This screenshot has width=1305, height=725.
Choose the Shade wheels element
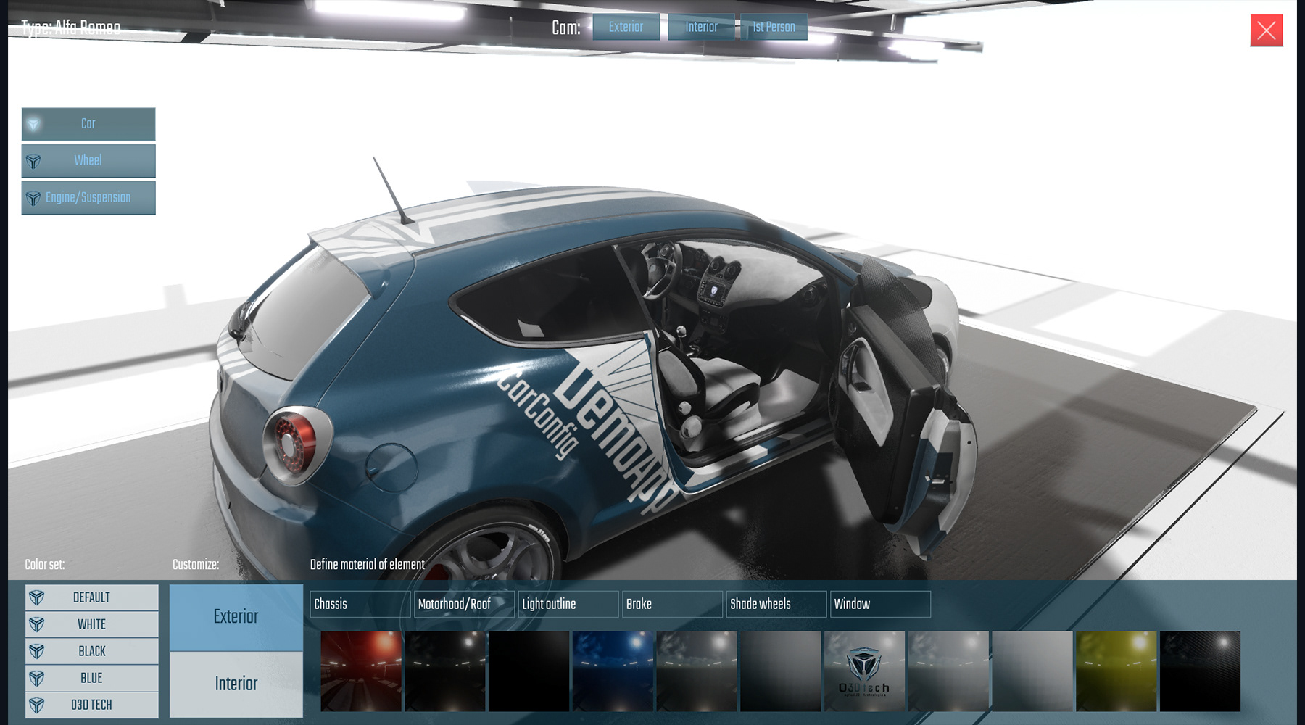click(x=776, y=604)
